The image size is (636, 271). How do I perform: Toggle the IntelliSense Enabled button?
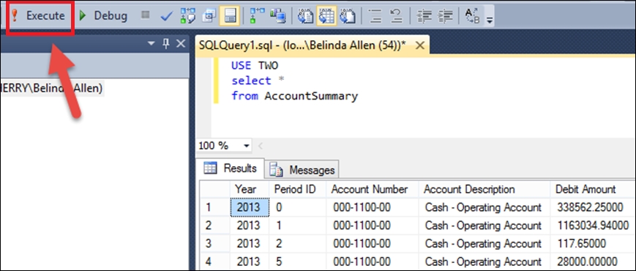[230, 16]
